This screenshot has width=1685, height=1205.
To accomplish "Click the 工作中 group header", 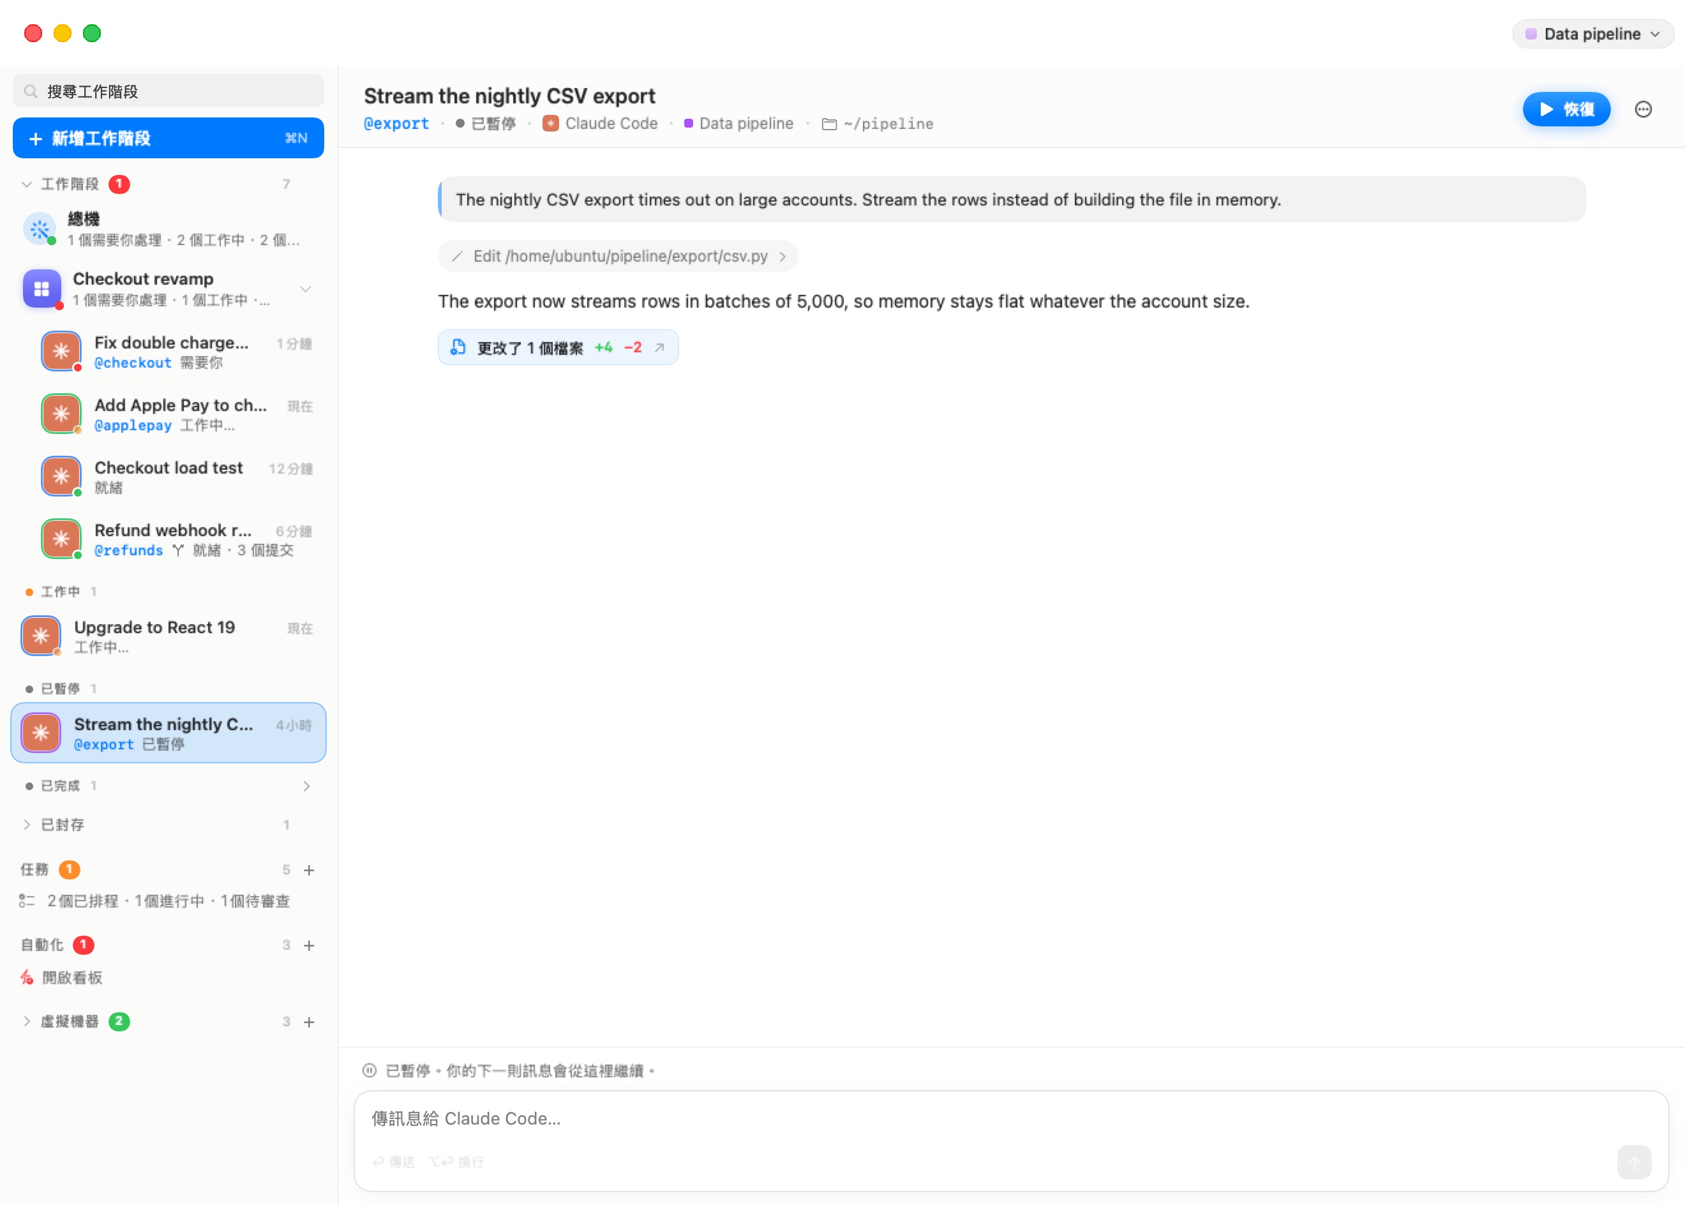I will point(60,592).
